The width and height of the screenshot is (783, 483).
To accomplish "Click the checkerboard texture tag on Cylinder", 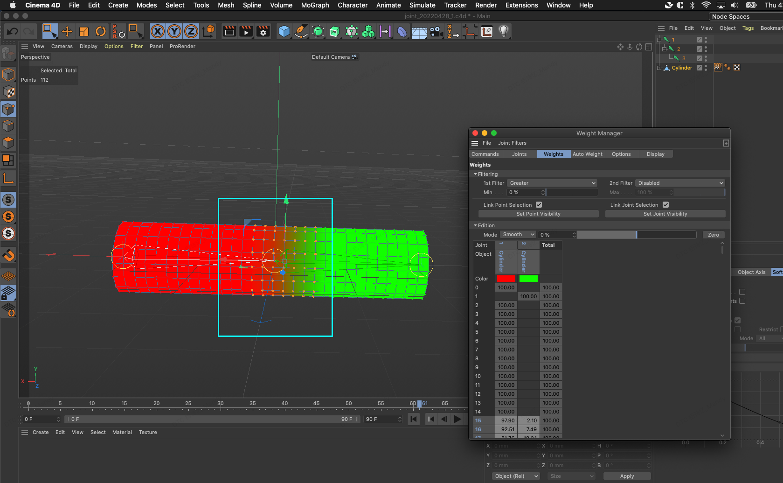I will (x=737, y=67).
